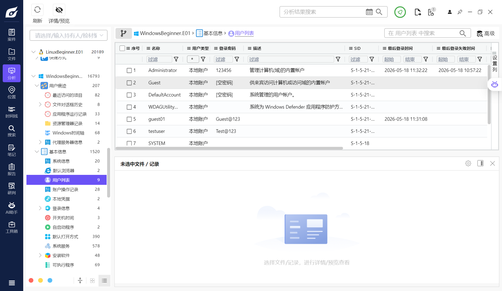The width and height of the screenshot is (502, 291).
Task: Open the 笔记 sidebar section
Action: pos(12,150)
